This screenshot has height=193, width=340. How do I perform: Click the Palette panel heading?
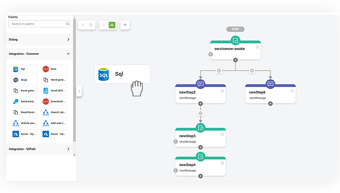click(13, 17)
